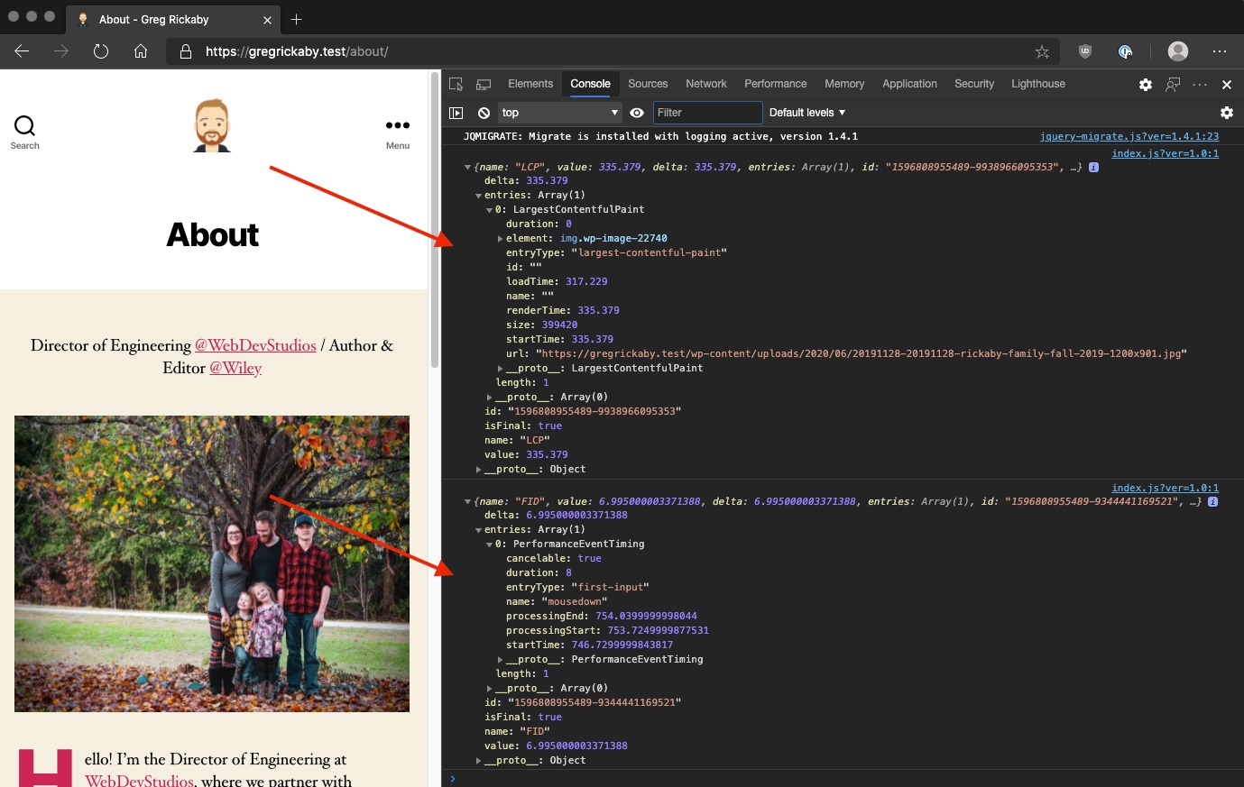The image size is (1244, 787).
Task: Click the padlock icon in address bar
Action: pyautogui.click(x=186, y=52)
